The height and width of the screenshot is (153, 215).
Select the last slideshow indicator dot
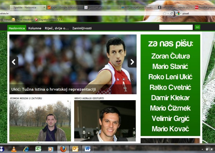(132, 79)
